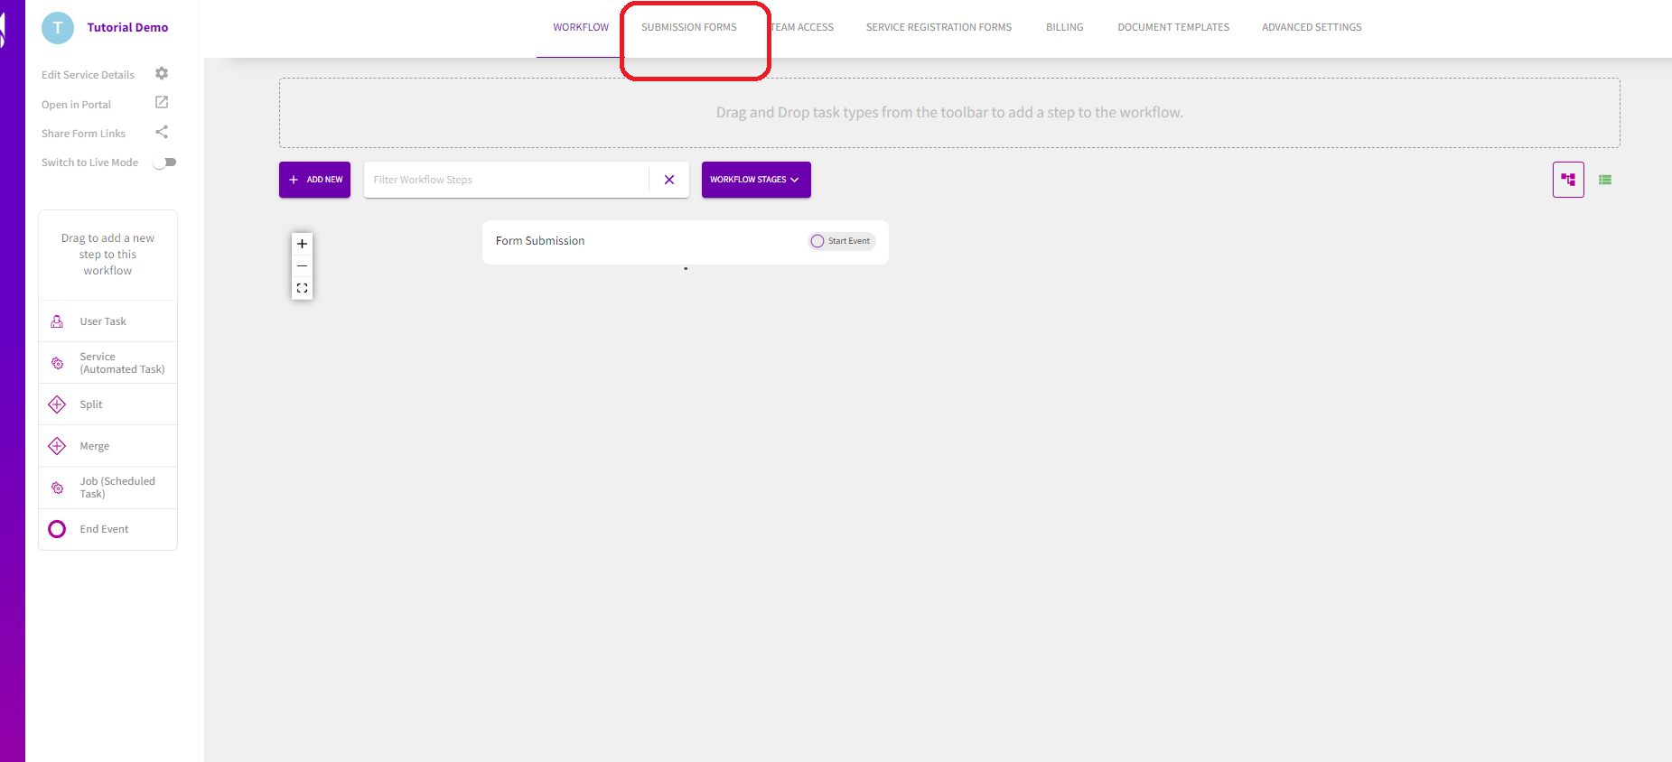Zoom in on the workflow canvas
The width and height of the screenshot is (1672, 762).
302,244
